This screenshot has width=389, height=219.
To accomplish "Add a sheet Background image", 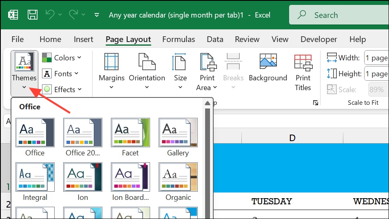I will (268, 67).
